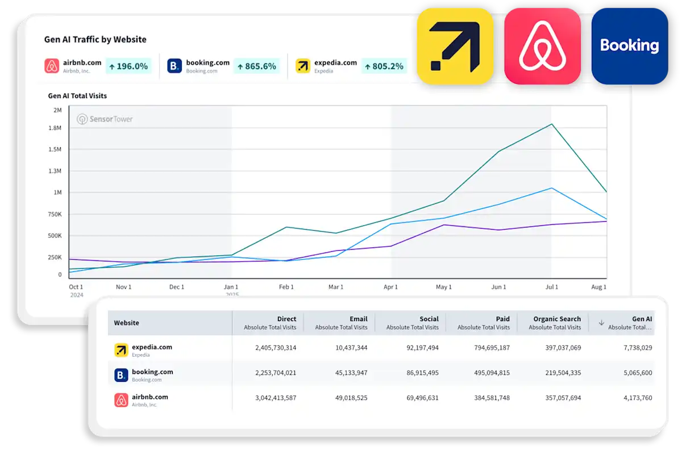Click Expedia social visits 92,197,494
The width and height of the screenshot is (682, 455).
[x=422, y=348]
